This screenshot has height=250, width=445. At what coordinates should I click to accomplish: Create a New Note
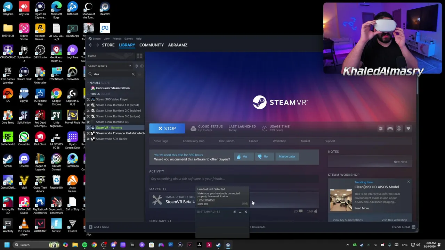400,162
